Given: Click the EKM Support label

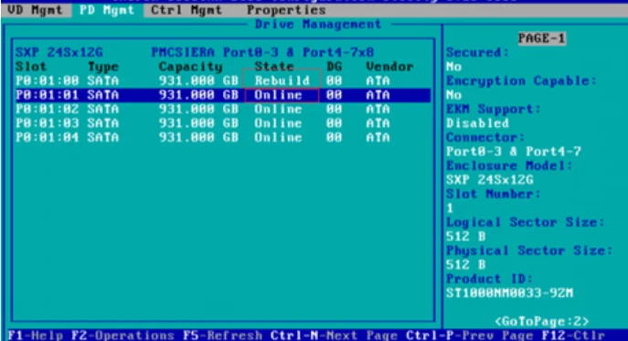Looking at the screenshot, I should tap(494, 109).
